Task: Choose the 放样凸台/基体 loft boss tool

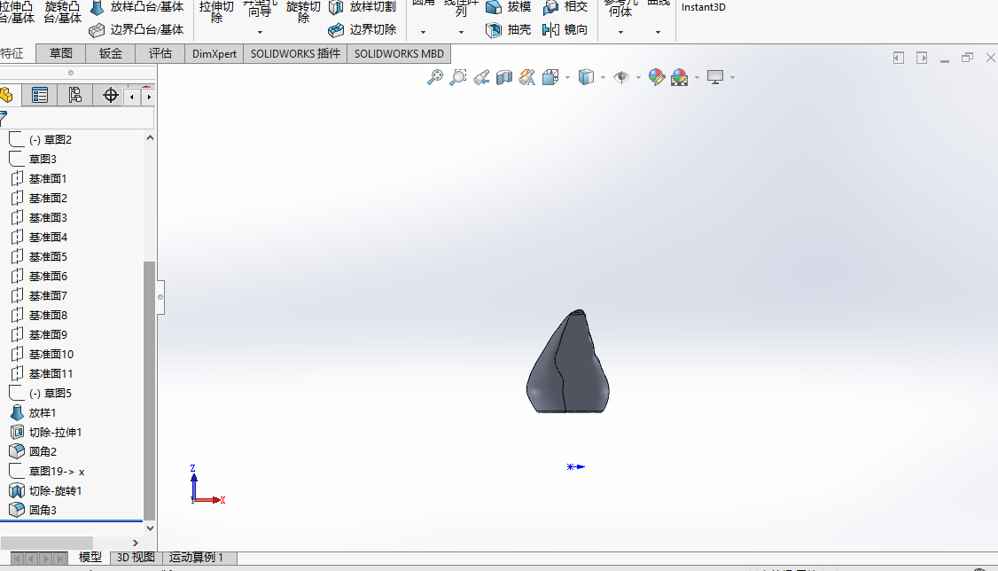Action: [x=137, y=8]
